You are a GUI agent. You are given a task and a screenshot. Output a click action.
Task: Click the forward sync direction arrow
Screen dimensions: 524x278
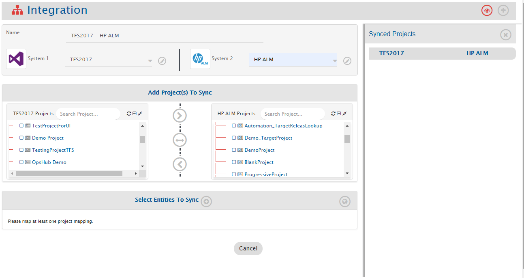180,116
